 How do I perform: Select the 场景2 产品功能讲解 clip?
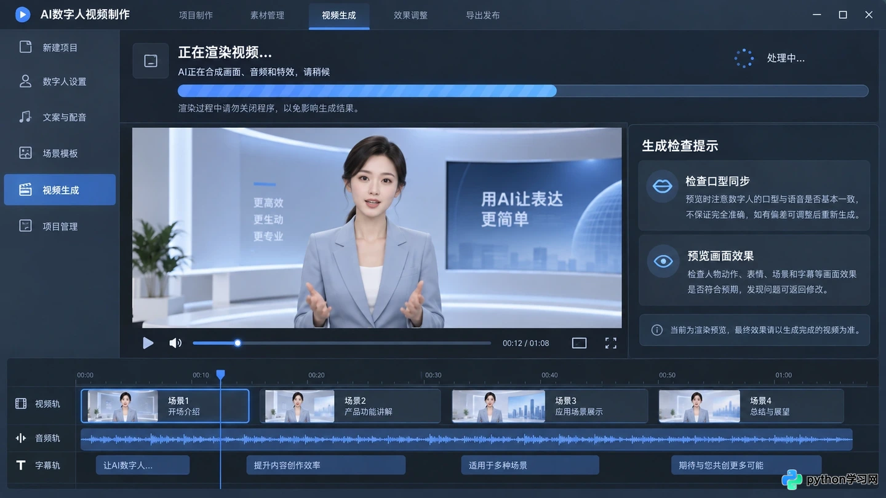point(350,406)
